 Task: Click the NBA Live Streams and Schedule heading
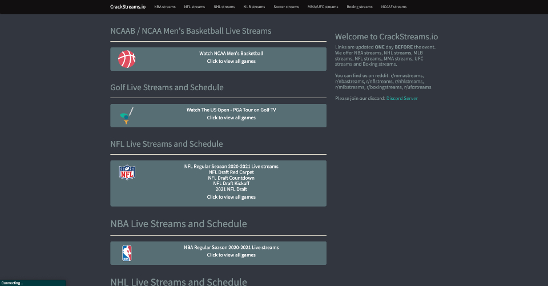click(179, 224)
